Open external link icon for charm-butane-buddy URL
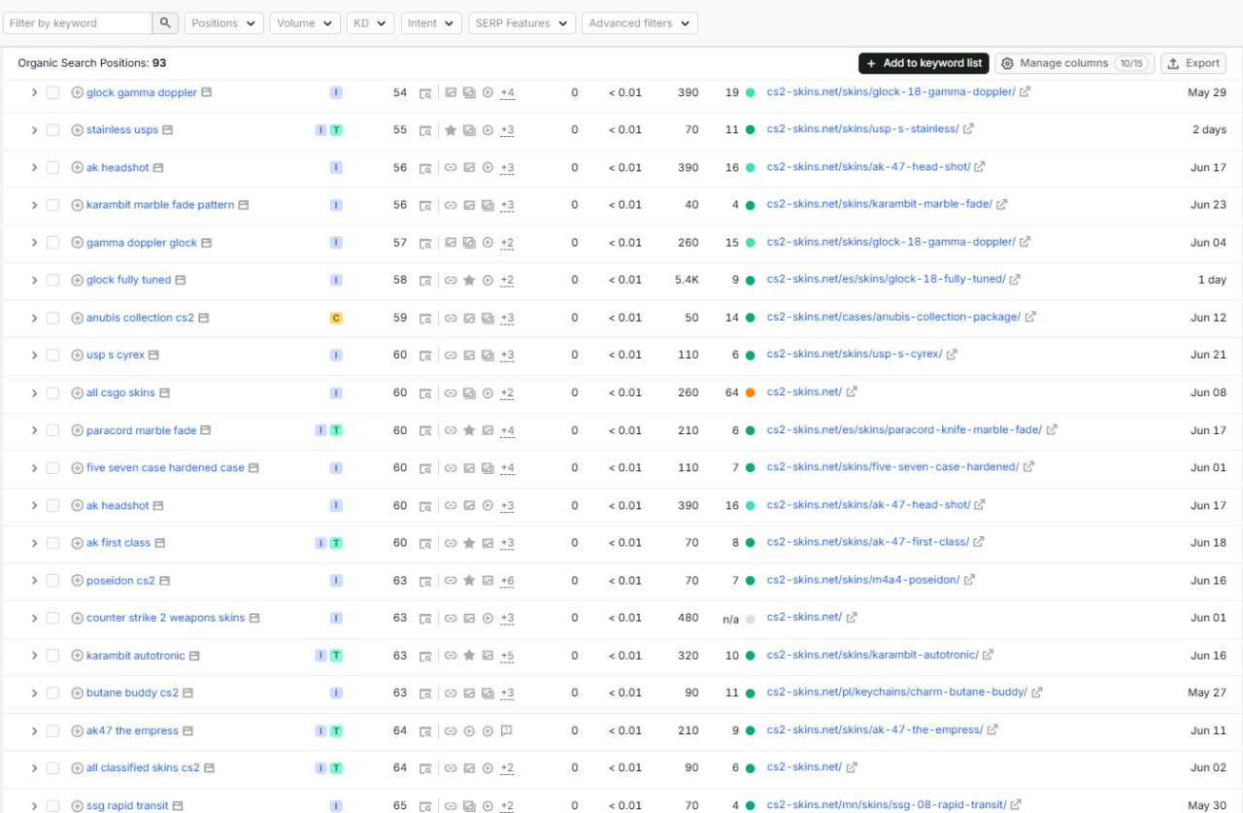The width and height of the screenshot is (1243, 813). (x=1037, y=693)
